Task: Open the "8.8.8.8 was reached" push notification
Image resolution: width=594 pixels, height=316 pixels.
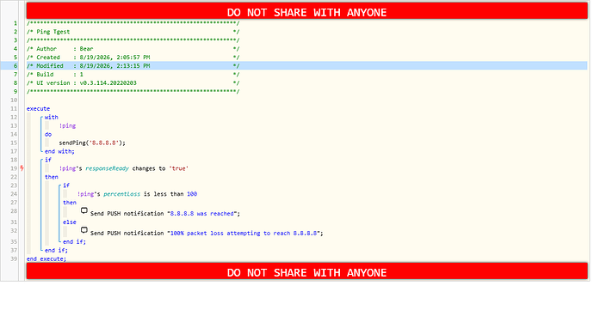Action: click(x=165, y=214)
